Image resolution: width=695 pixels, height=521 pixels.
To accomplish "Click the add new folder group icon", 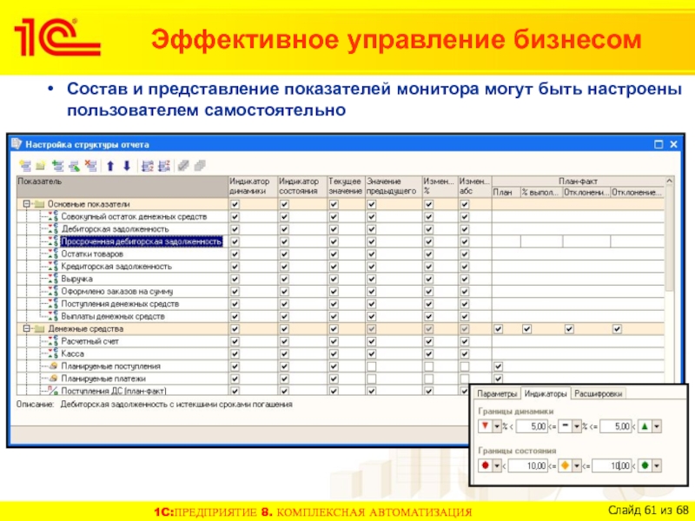I will [41, 166].
